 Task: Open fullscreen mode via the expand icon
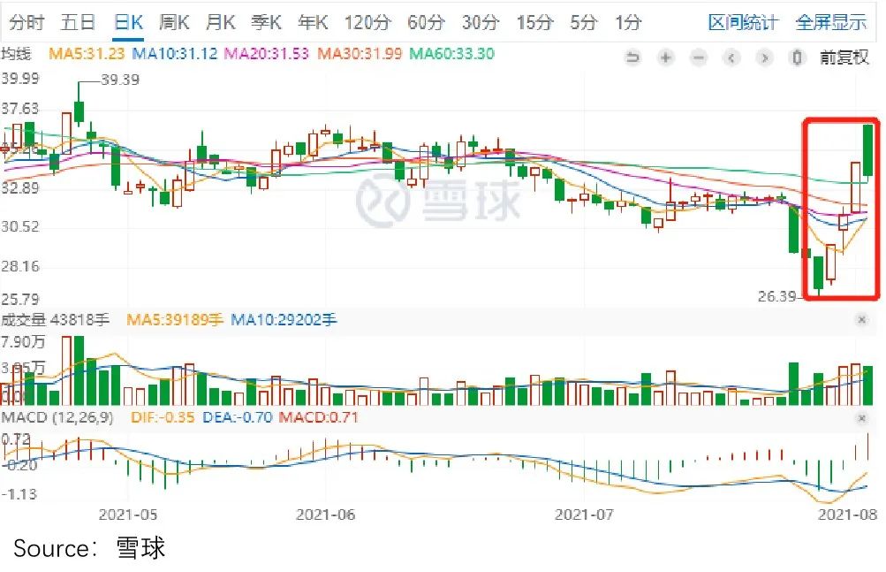(x=795, y=57)
